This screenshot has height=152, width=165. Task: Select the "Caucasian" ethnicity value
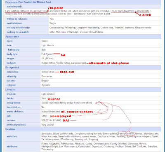[47, 76]
